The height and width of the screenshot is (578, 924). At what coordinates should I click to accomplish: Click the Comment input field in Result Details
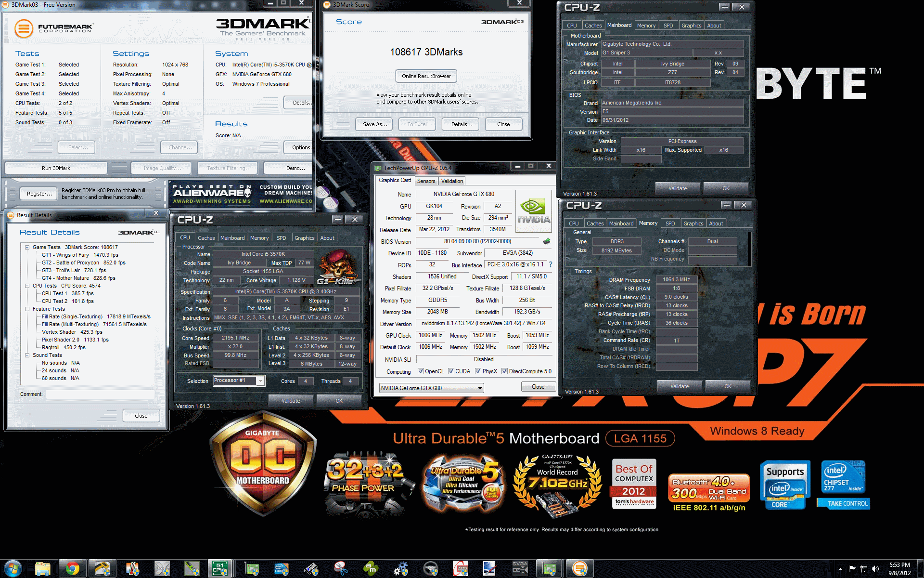click(100, 394)
